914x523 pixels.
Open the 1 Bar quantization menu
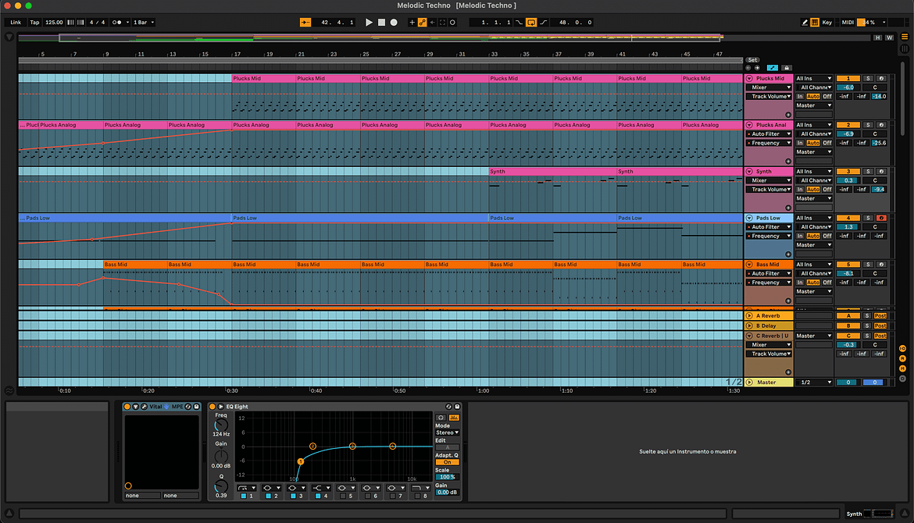click(x=143, y=23)
